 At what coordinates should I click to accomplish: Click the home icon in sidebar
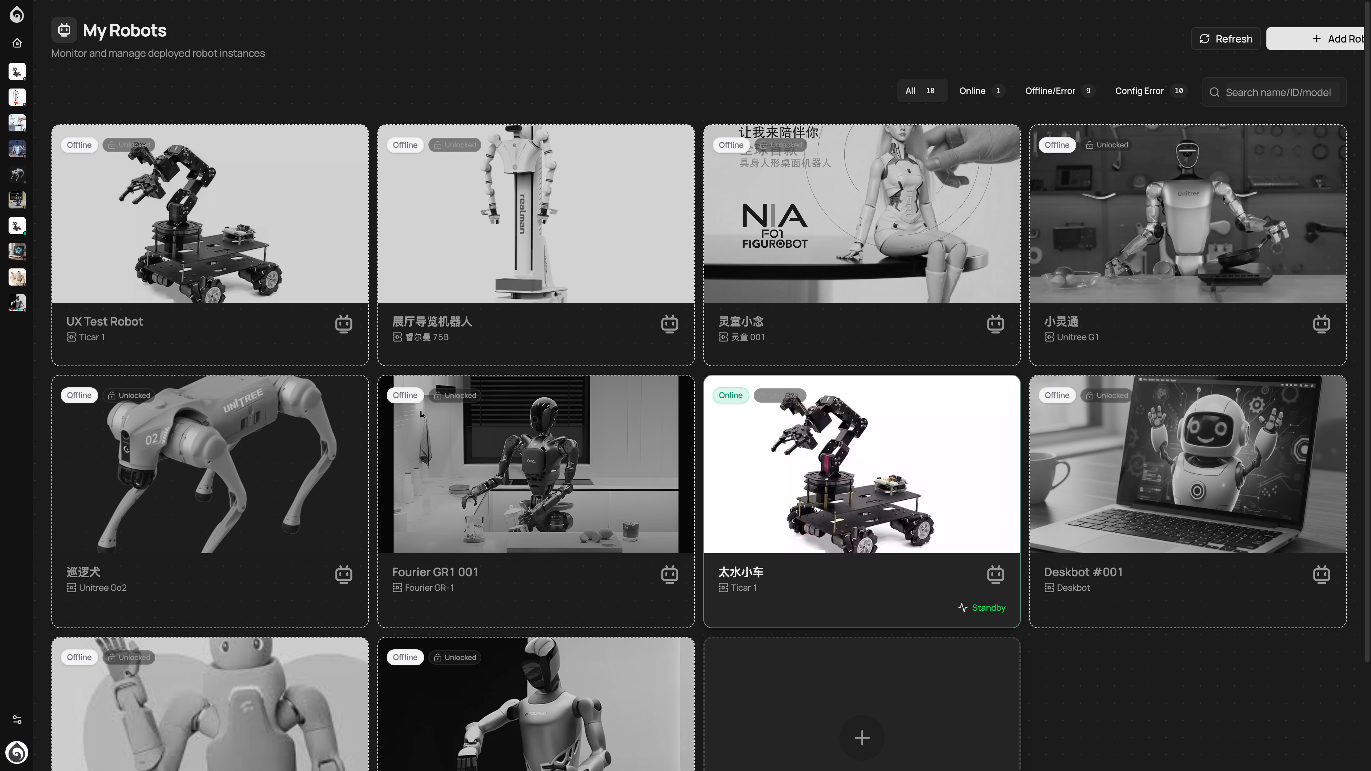point(17,43)
